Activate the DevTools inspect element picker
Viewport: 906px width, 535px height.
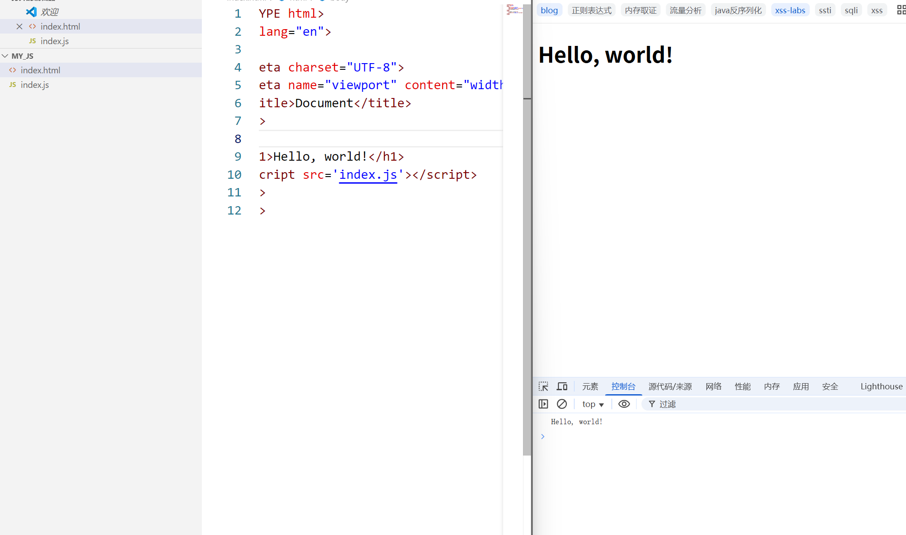click(x=543, y=387)
